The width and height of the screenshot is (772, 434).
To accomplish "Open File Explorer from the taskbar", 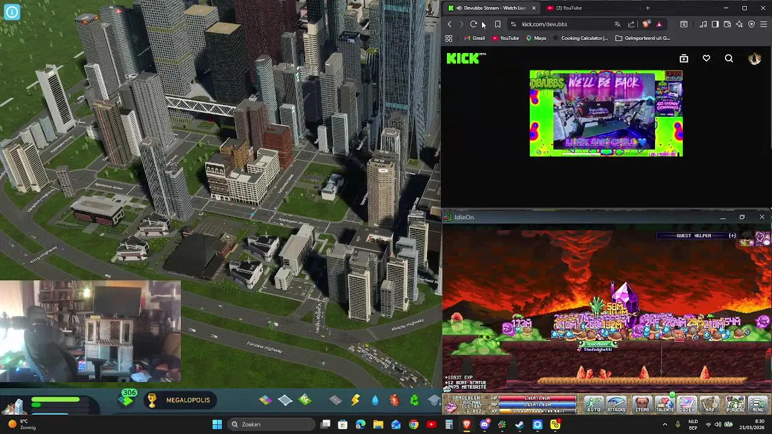I will click(378, 424).
